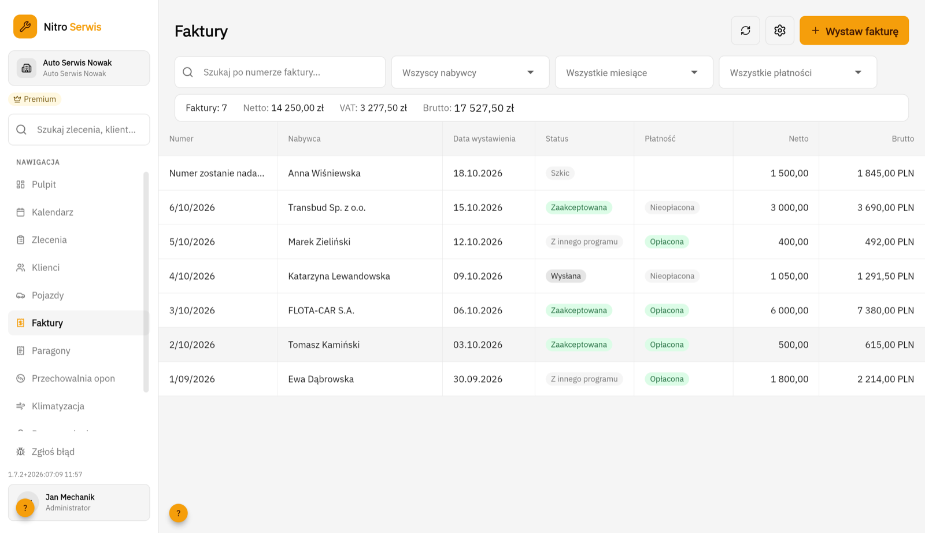
Task: Click Szkic status of Anna Wiśniewska invoice
Action: click(560, 173)
